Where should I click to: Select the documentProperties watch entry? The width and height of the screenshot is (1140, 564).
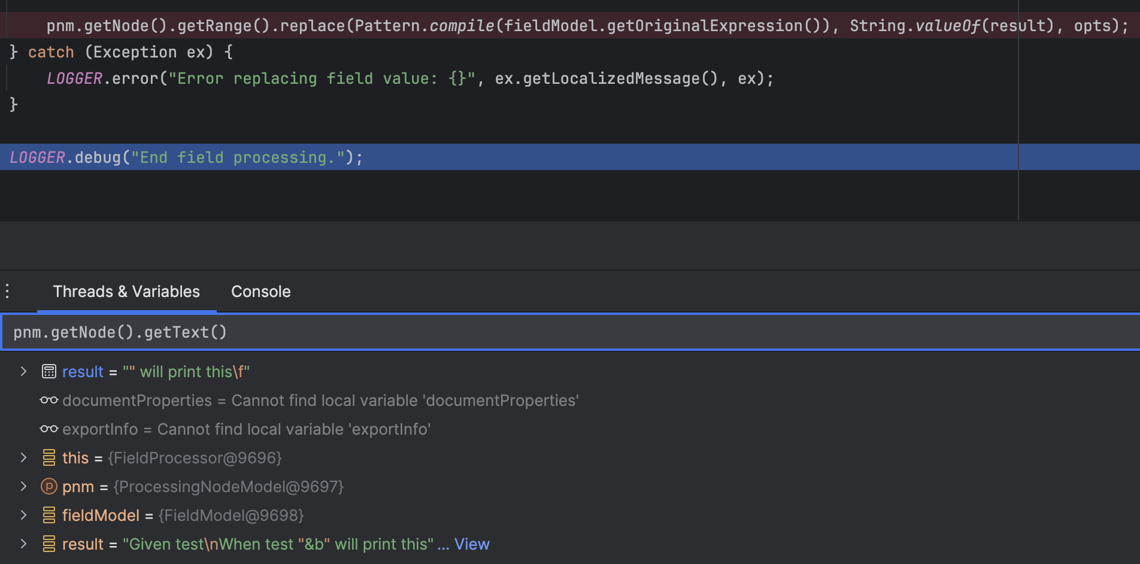tap(320, 401)
